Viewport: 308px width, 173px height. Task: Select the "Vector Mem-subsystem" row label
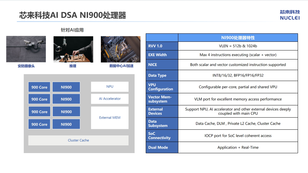(x=162, y=99)
